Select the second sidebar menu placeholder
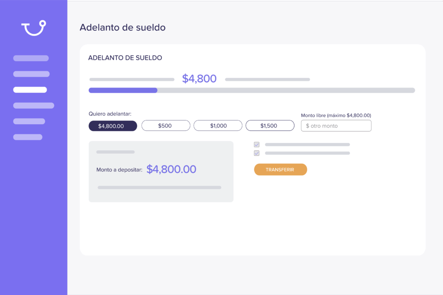Viewport: 443px width, 295px height. [x=31, y=74]
